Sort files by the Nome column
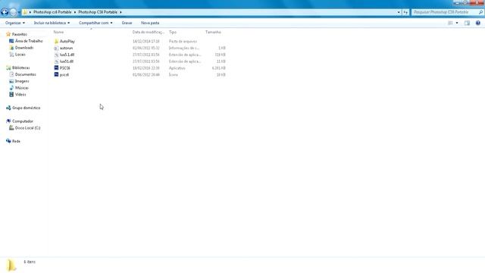This screenshot has width=485, height=273. click(x=58, y=32)
